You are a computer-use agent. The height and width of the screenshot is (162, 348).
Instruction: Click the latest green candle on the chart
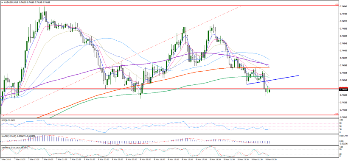point(269,91)
